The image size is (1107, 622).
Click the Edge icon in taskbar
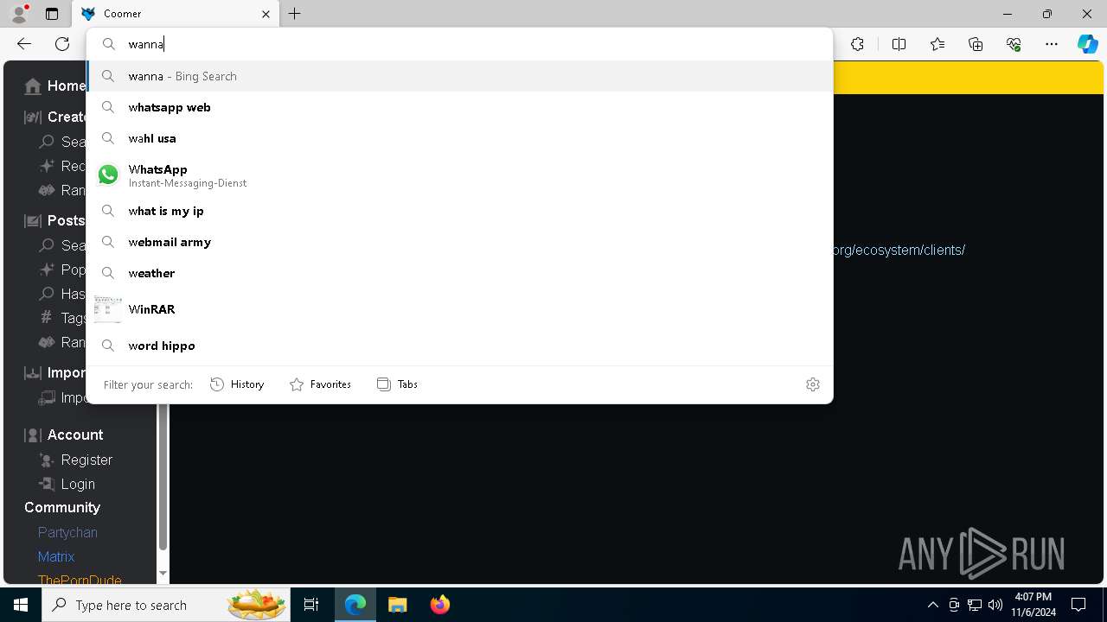355,605
